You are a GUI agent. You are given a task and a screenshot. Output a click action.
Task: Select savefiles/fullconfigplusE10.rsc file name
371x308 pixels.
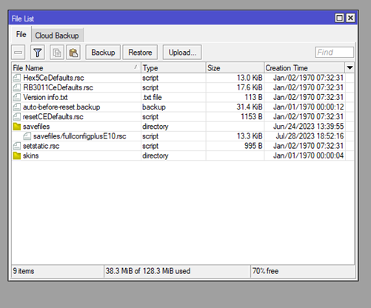click(80, 136)
